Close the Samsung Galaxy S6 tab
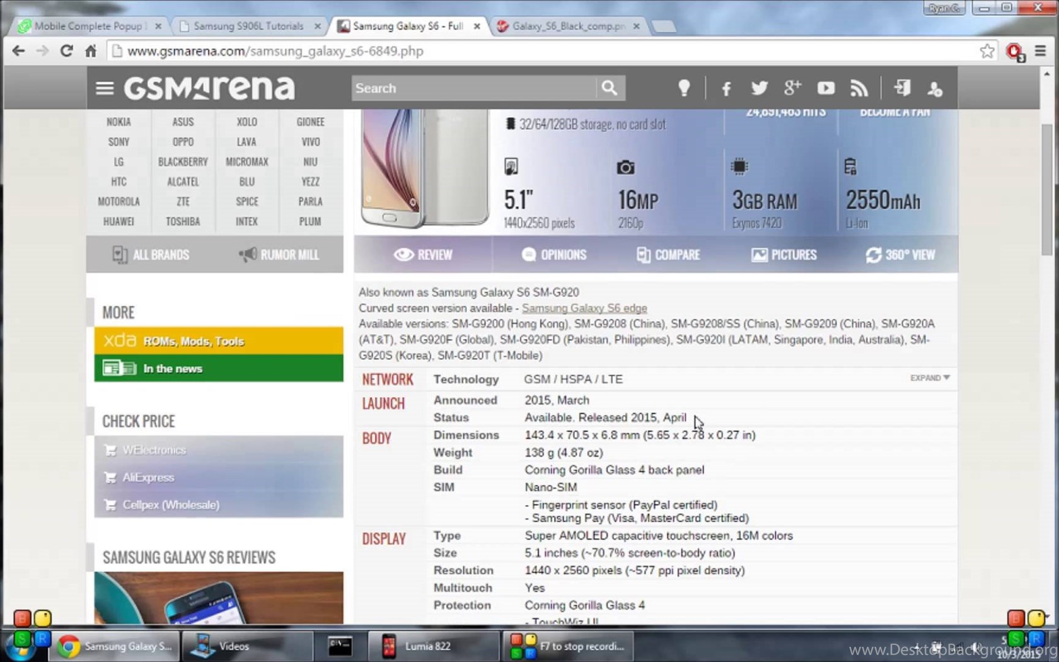The image size is (1059, 662). pos(477,26)
